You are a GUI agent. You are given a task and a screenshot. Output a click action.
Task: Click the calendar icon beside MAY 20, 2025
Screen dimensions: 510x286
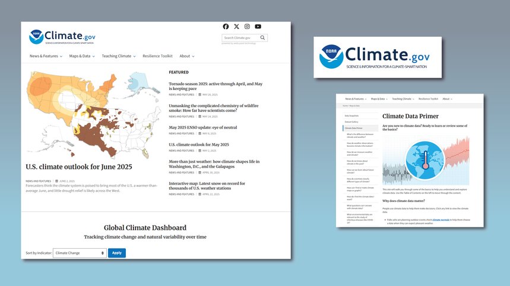click(199, 95)
